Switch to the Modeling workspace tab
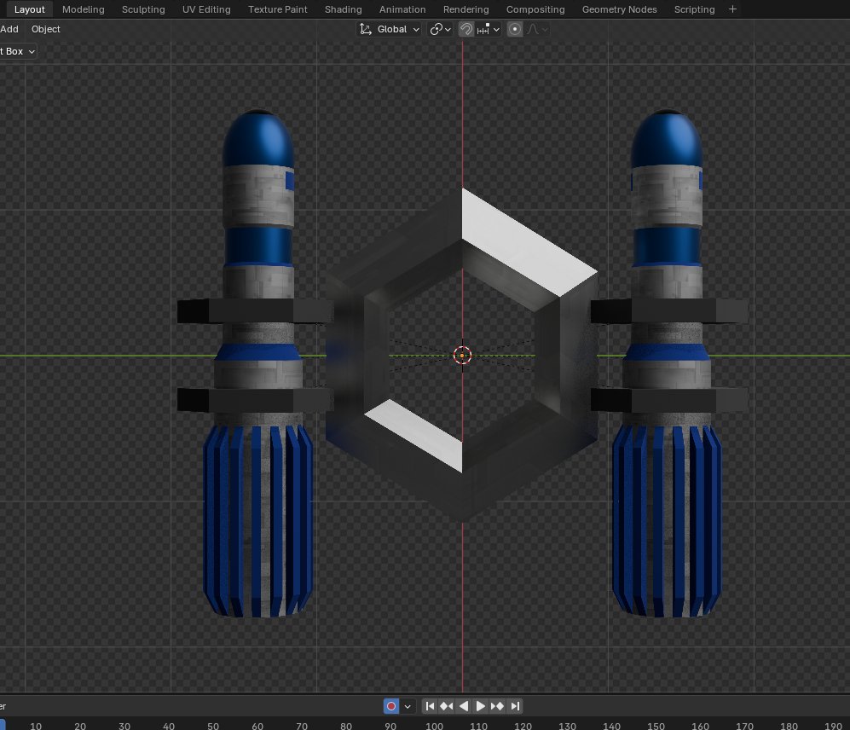 coord(83,9)
